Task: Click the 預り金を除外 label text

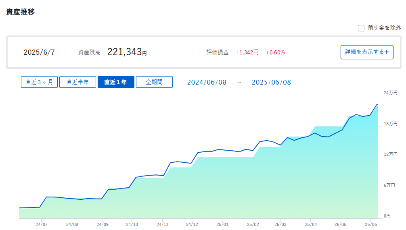Action: tap(384, 28)
